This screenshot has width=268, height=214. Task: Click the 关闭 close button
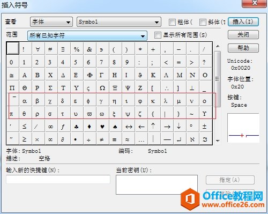tap(243, 34)
